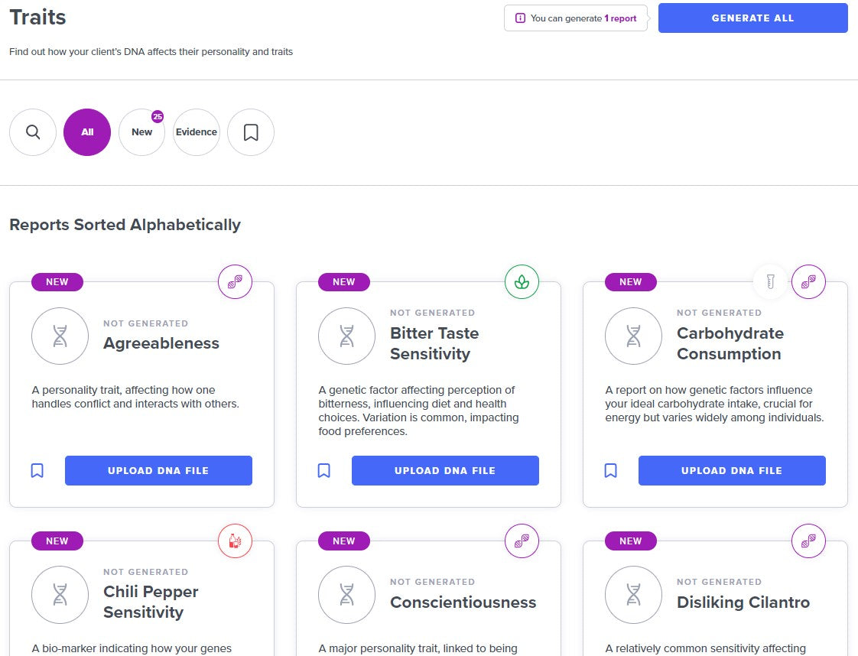Select the Traits page heading
The image size is (858, 656).
37,17
